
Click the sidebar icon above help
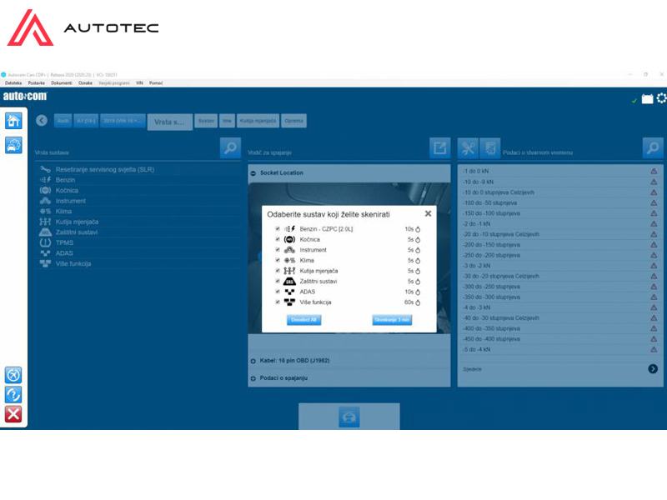pos(13,375)
